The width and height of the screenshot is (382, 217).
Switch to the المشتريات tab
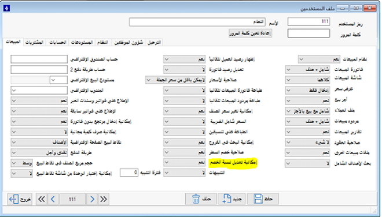[x=35, y=43]
